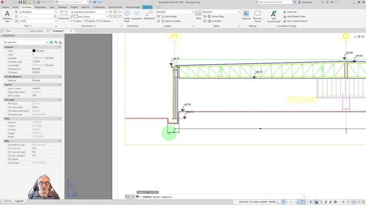Select the Revision Cloud tool
This screenshot has width=366, height=205.
click(x=257, y=16)
